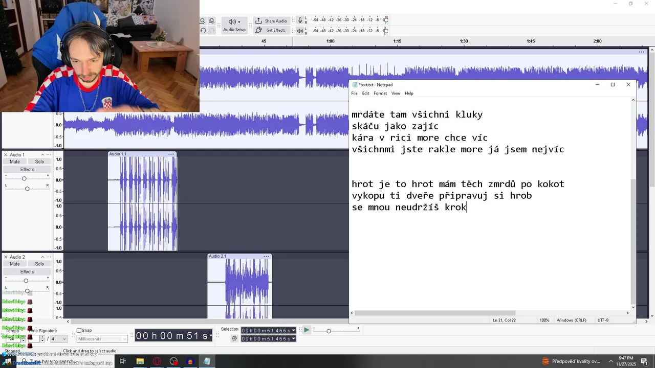Select the Audio 2.1 clip title
655x368 pixels.
pos(217,256)
